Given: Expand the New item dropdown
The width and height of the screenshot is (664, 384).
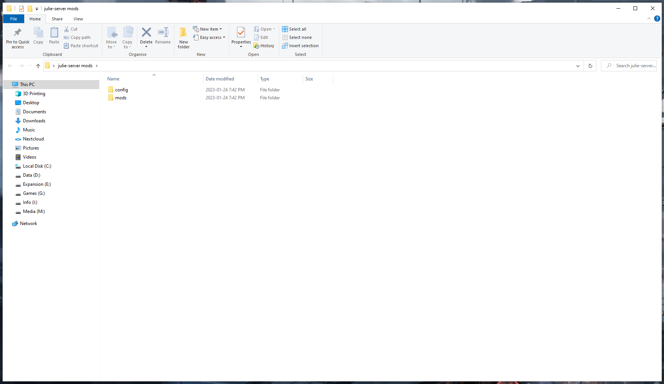Looking at the screenshot, I should pos(208,29).
